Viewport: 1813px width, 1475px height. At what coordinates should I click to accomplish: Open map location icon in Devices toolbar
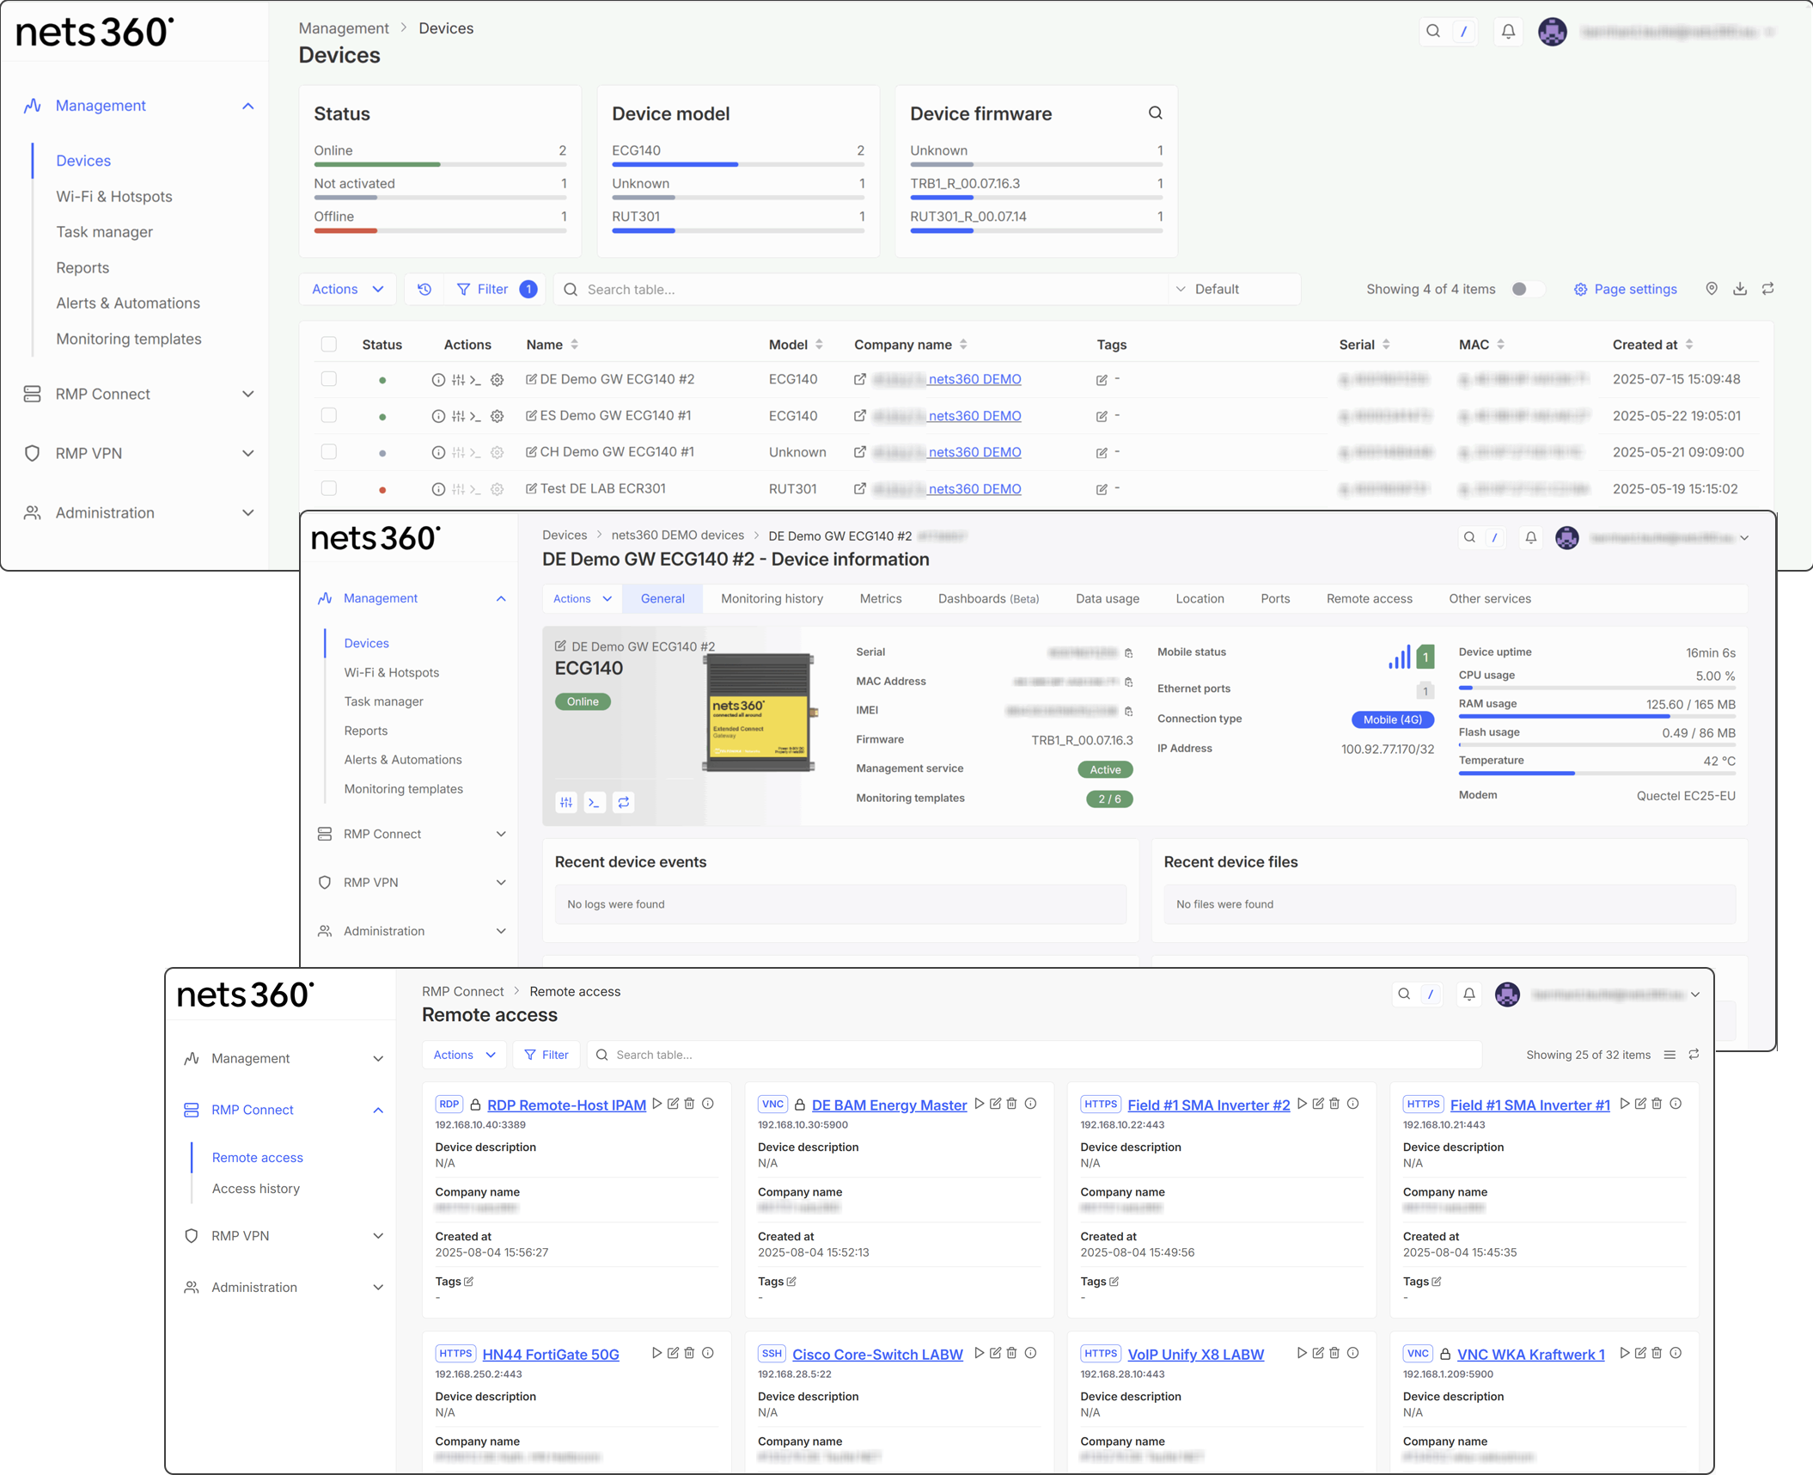pyautogui.click(x=1712, y=289)
